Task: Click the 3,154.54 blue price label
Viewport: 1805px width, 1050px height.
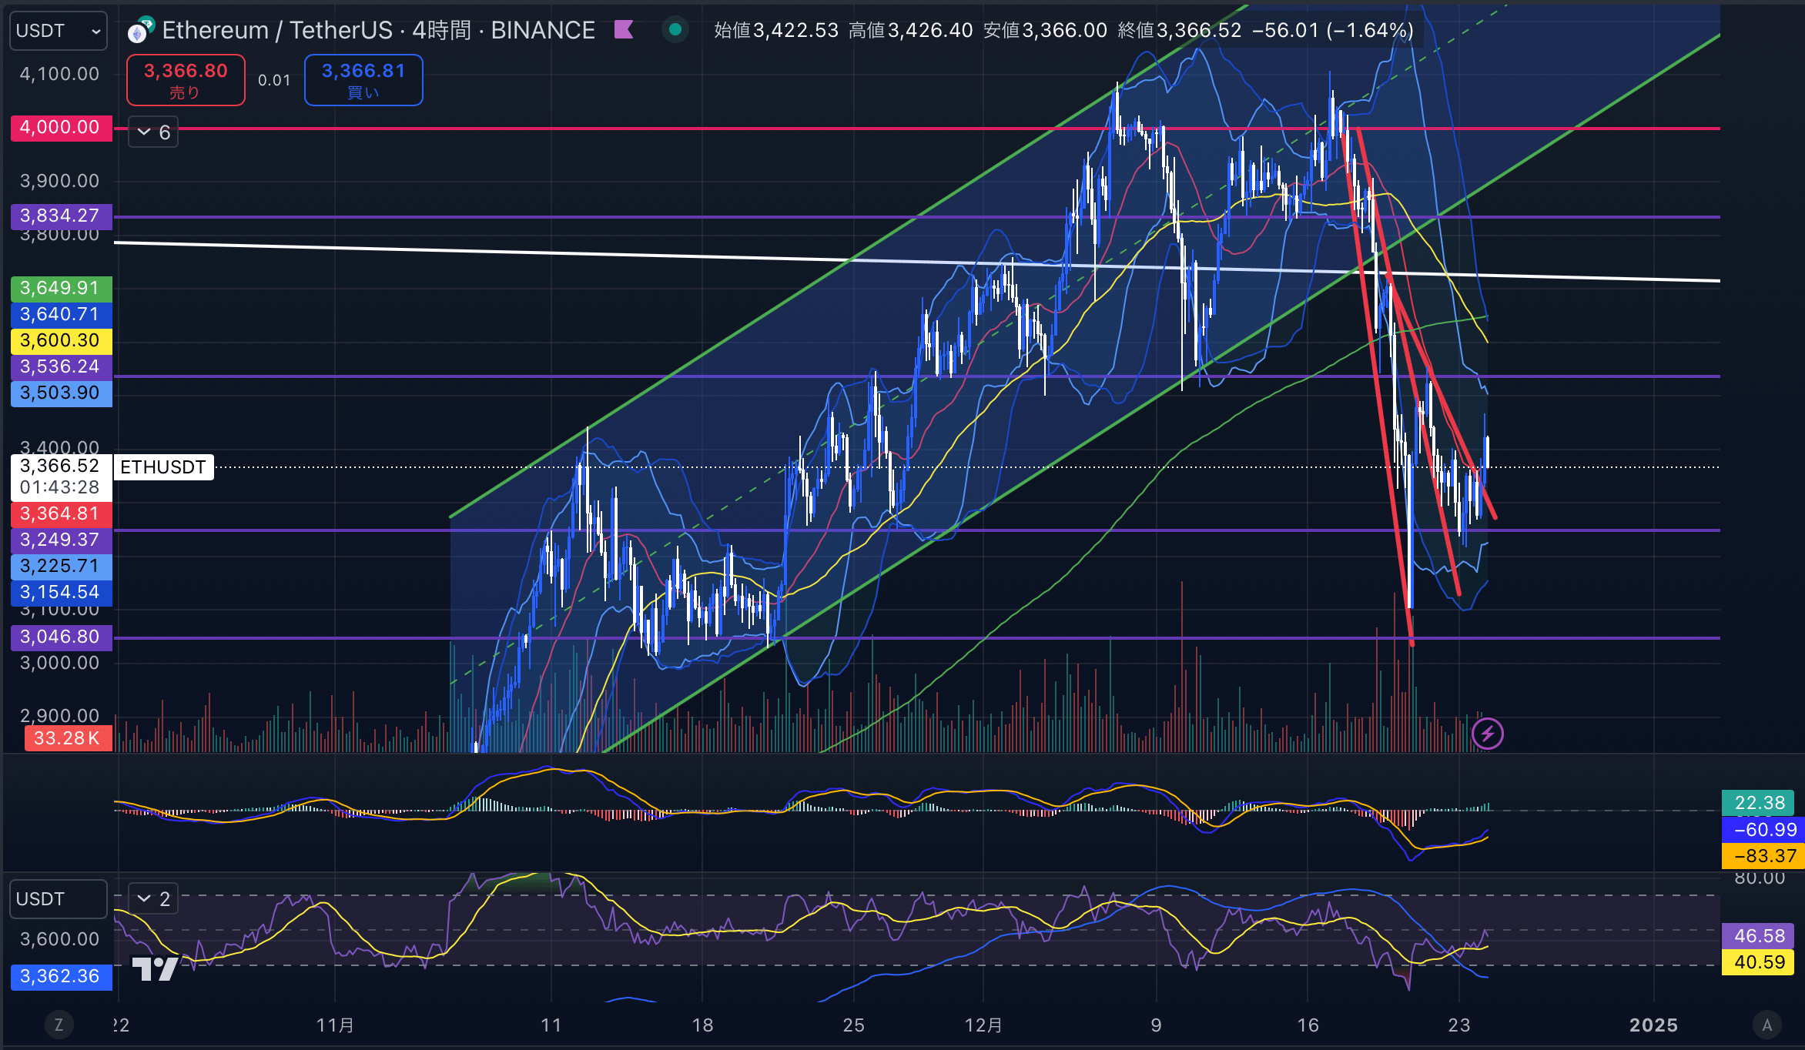Action: pos(61,593)
